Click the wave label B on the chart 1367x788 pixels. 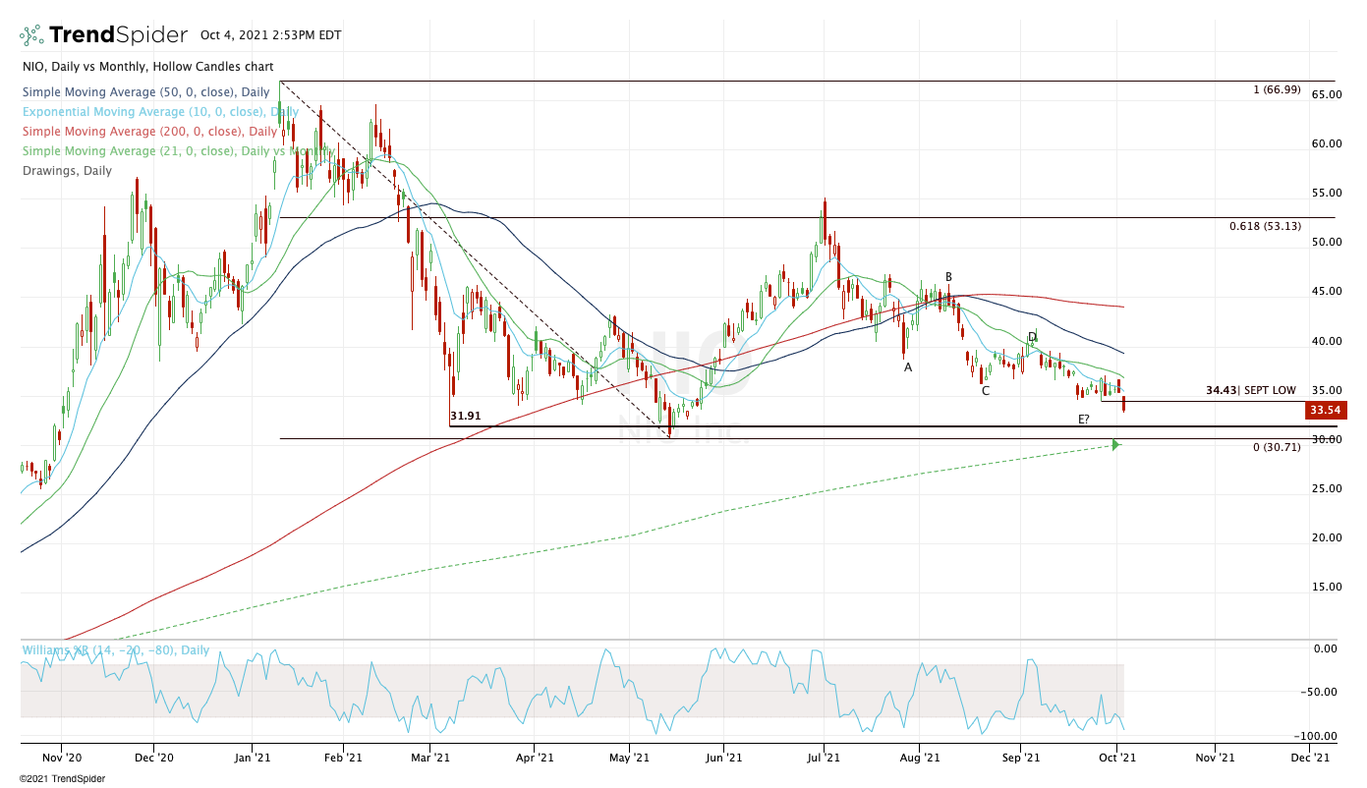(948, 277)
